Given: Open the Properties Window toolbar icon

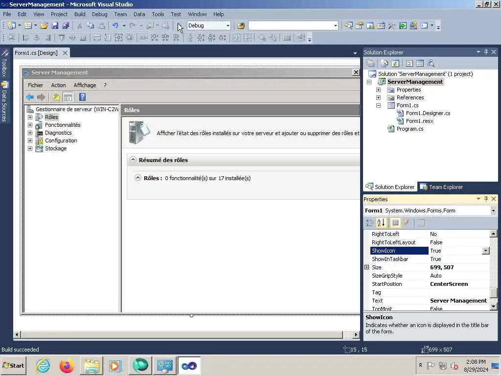Looking at the screenshot, I should coord(360,25).
